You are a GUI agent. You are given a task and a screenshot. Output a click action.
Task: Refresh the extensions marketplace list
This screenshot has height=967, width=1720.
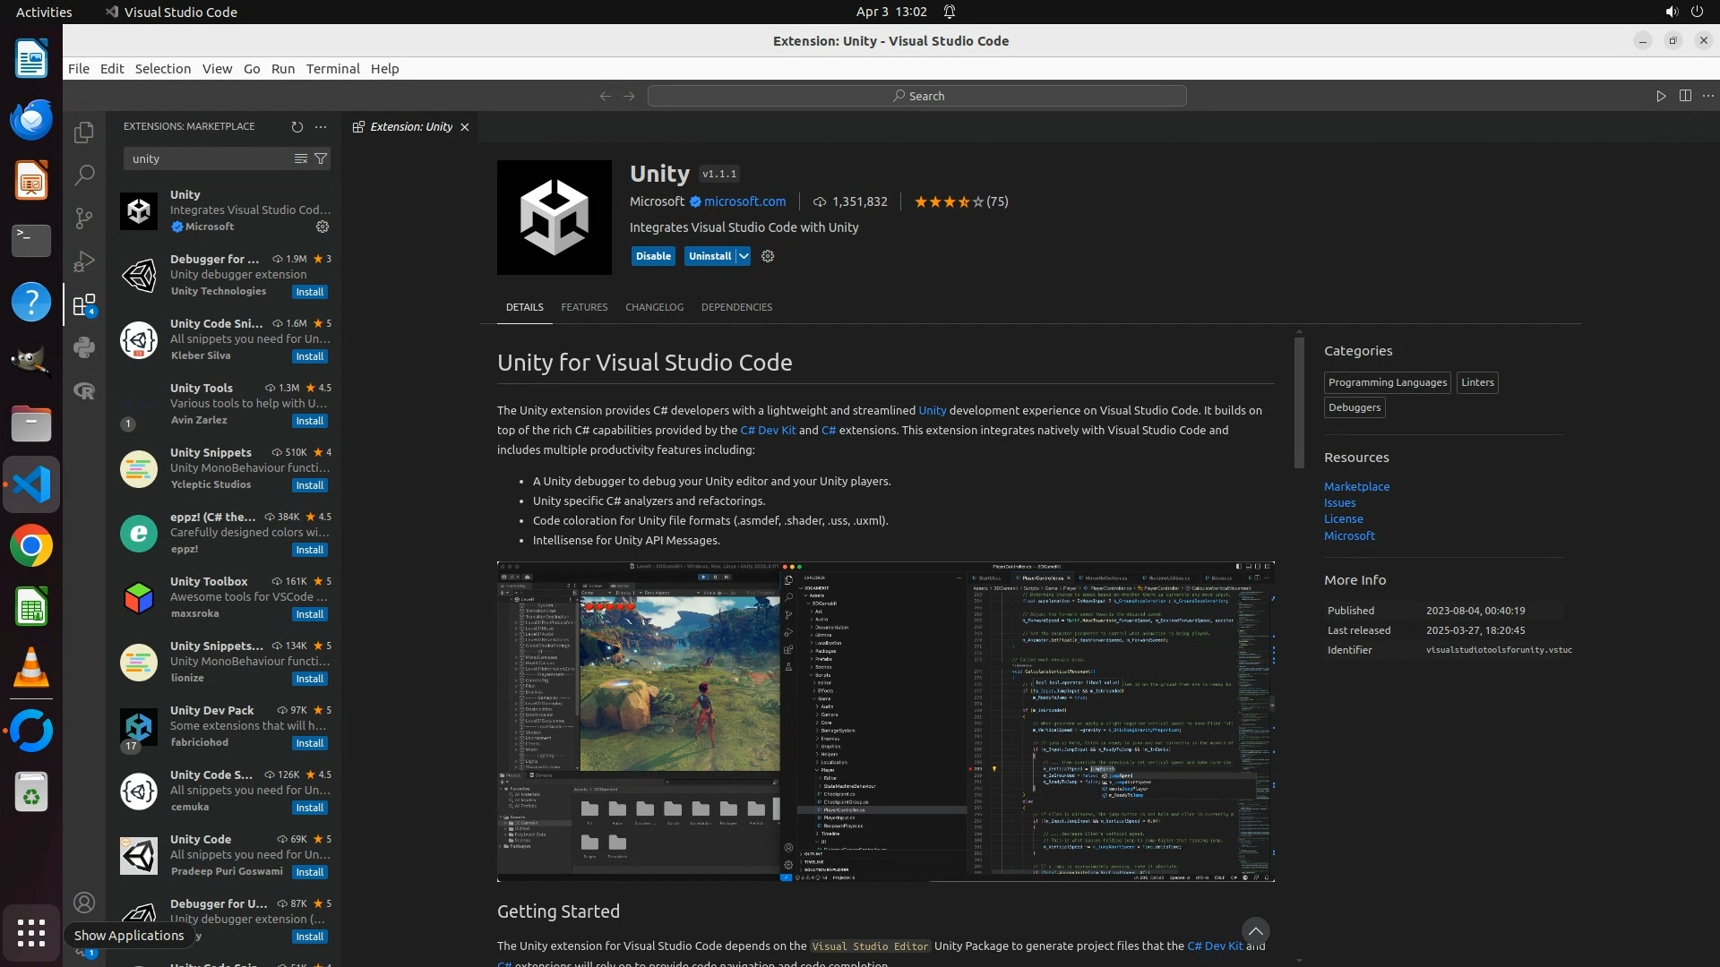tap(297, 126)
